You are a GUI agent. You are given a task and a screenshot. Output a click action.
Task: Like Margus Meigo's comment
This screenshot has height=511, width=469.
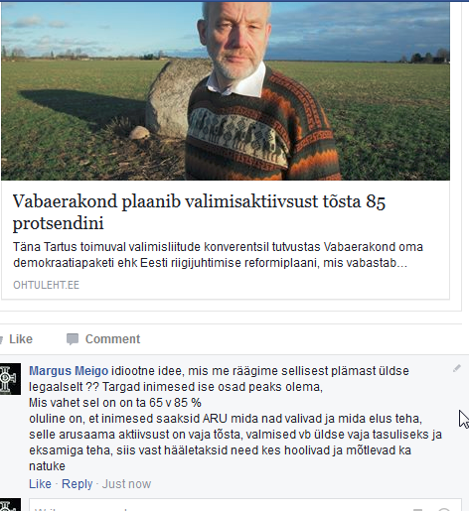[x=40, y=484]
